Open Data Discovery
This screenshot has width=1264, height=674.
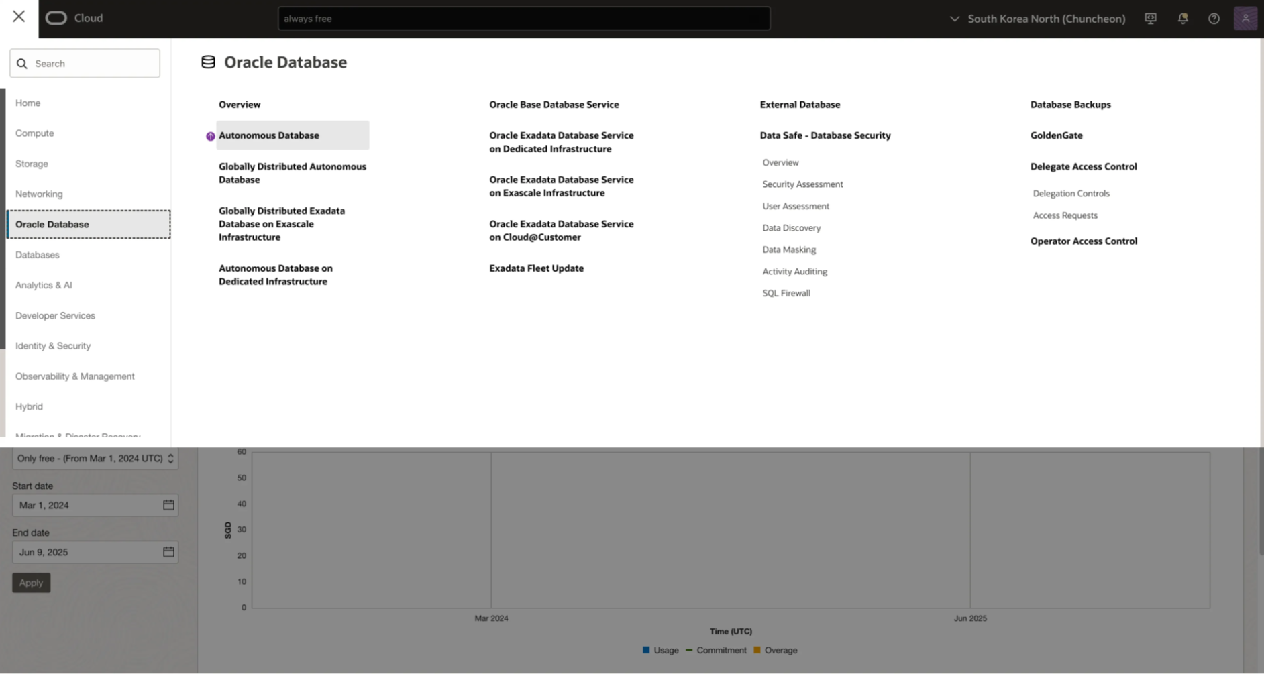click(x=792, y=228)
